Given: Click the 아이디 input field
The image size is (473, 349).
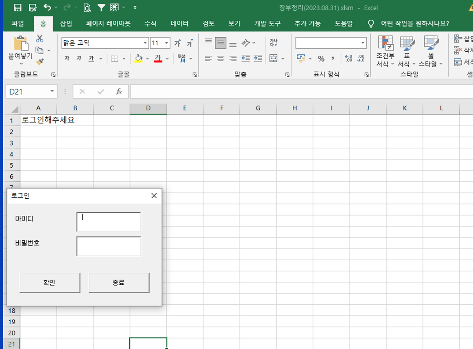Looking at the screenshot, I should click(109, 222).
